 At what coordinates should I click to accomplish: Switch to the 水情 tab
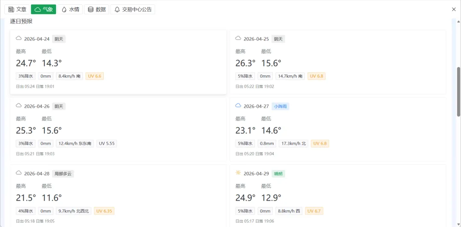click(70, 9)
